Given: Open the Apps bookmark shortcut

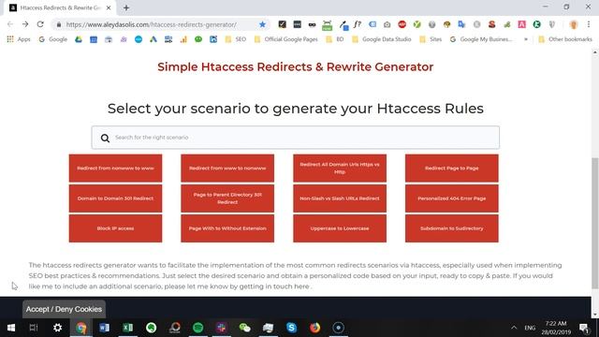Looking at the screenshot, I should pos(19,39).
